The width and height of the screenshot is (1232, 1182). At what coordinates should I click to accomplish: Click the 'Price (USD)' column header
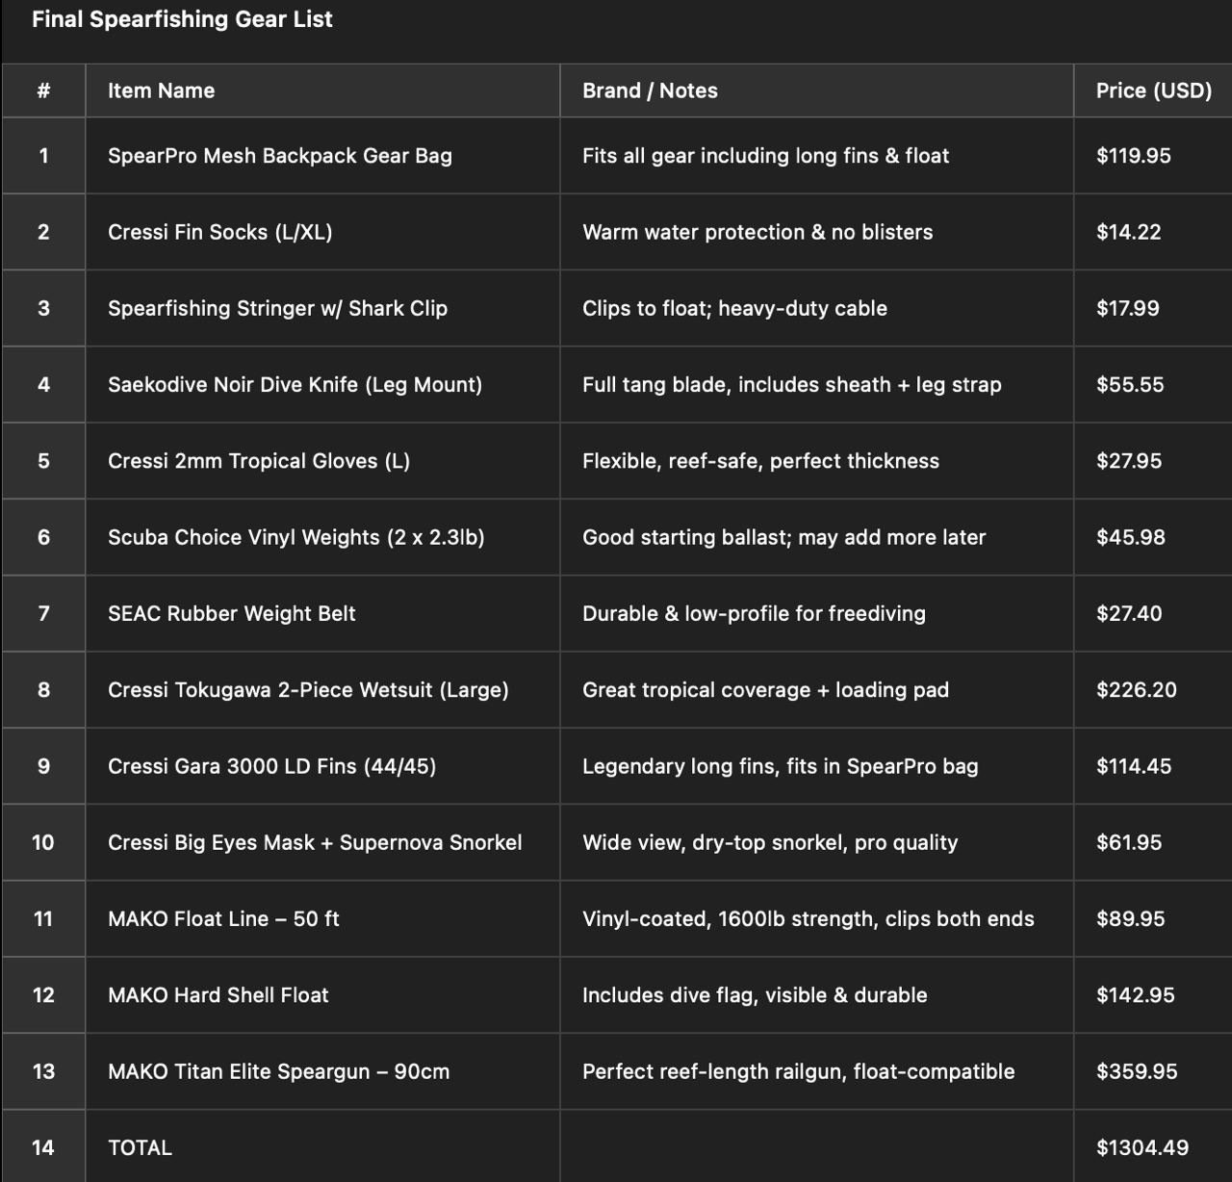click(1153, 90)
